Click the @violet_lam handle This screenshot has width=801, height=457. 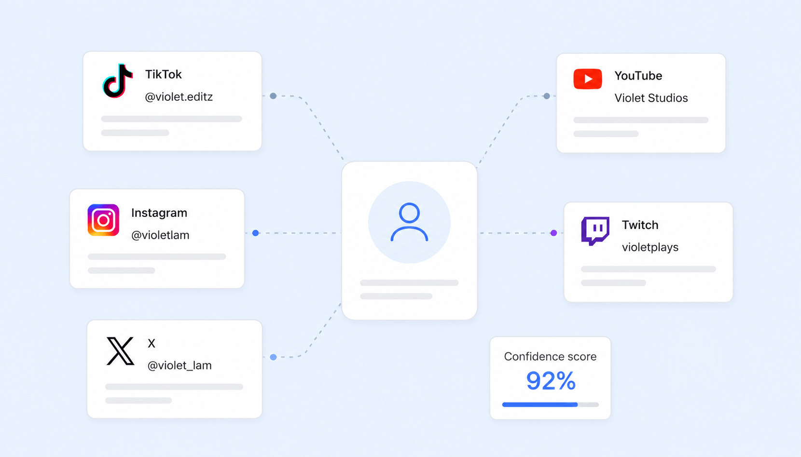pos(180,365)
